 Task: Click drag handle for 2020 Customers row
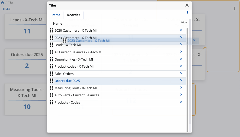point(51,31)
